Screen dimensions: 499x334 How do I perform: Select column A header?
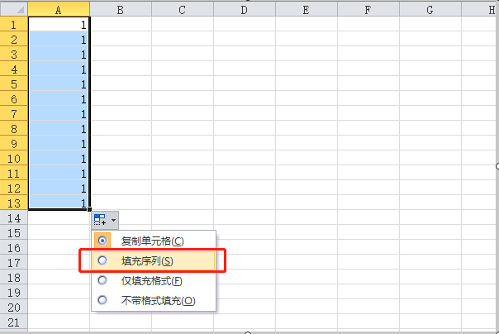point(59,10)
